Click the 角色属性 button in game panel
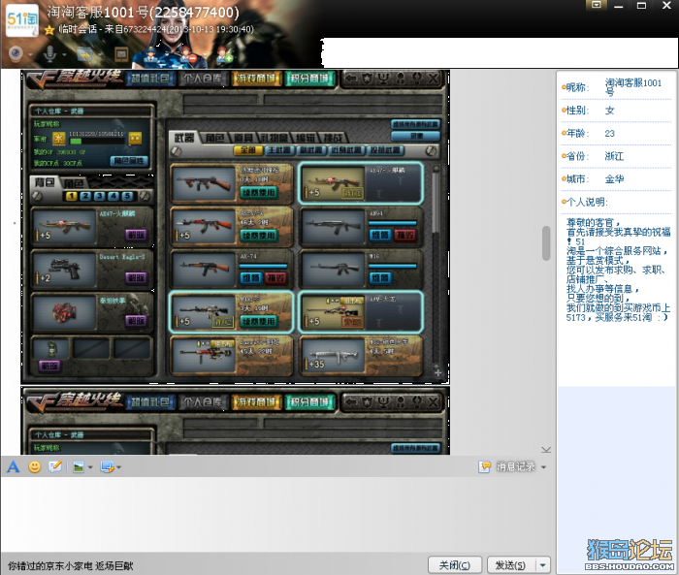679x575 pixels. [129, 161]
